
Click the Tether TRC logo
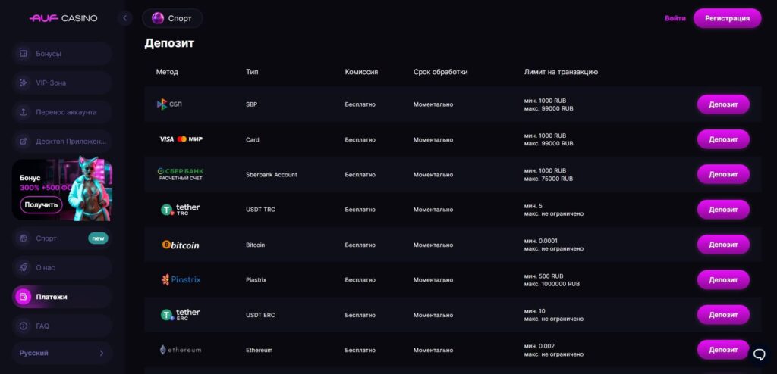point(181,210)
